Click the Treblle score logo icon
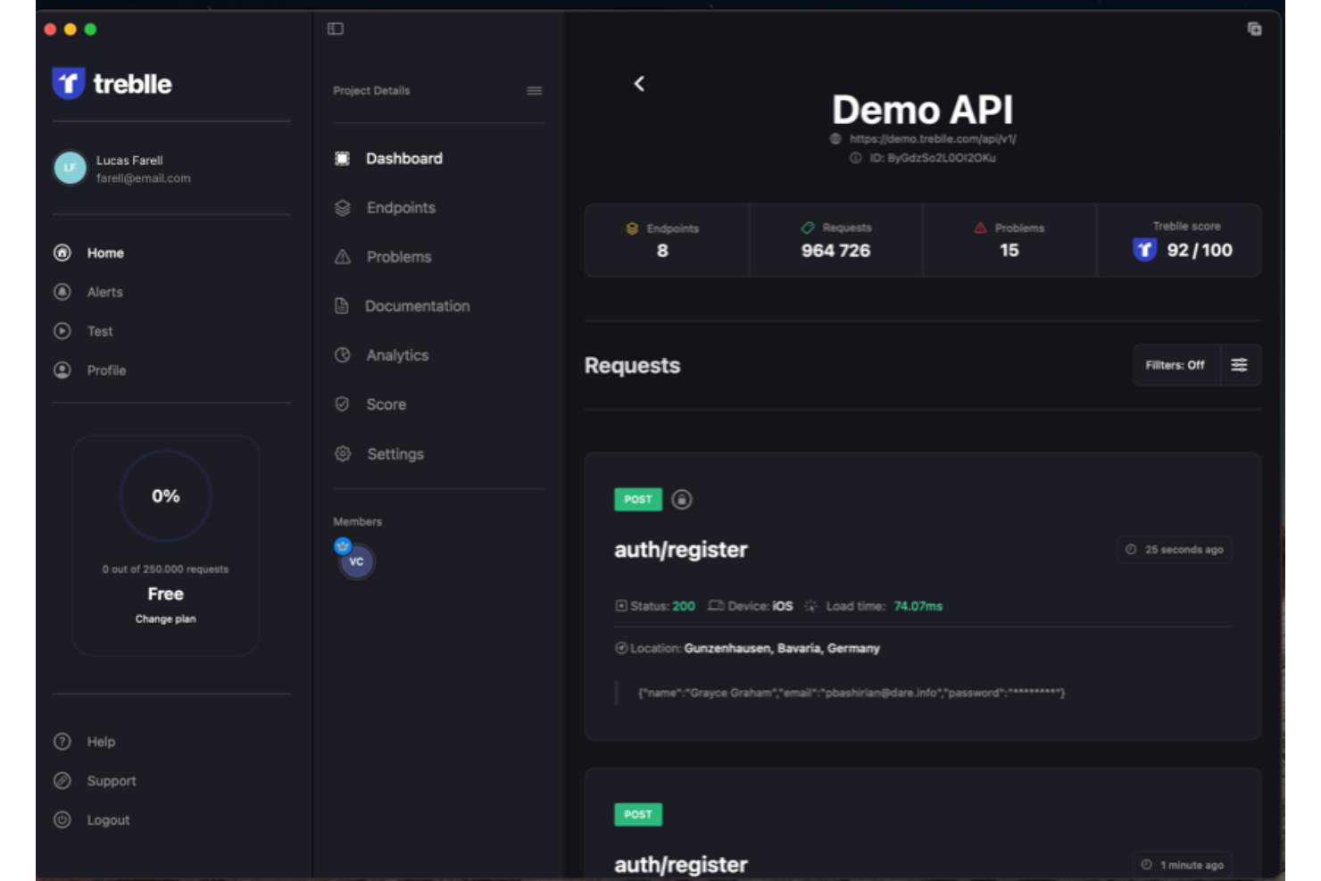 tap(1144, 249)
